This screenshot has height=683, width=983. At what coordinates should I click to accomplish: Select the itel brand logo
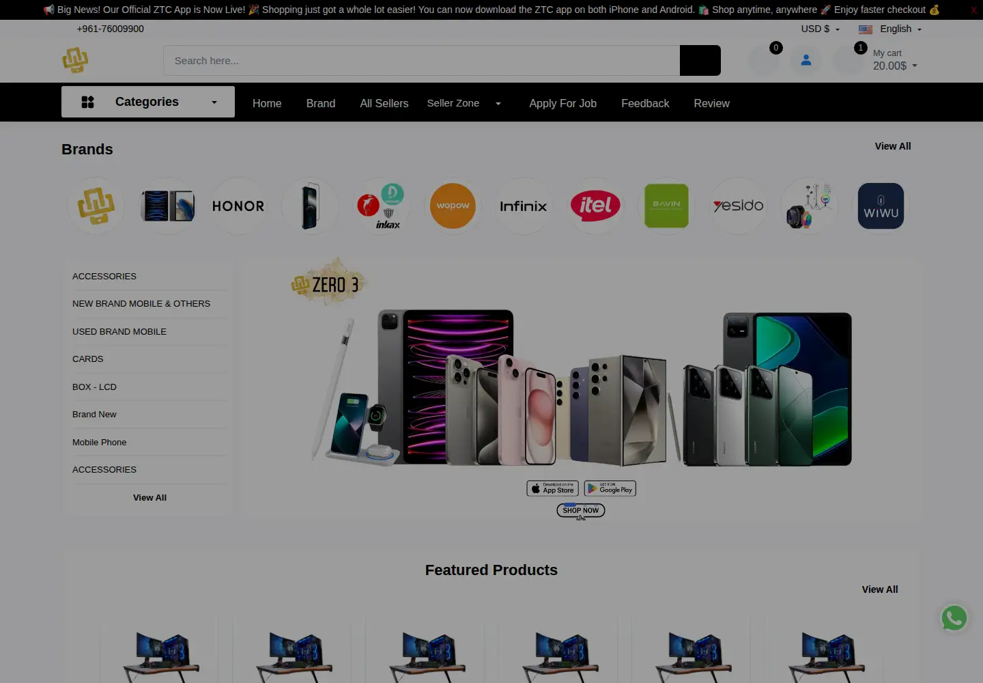click(595, 206)
